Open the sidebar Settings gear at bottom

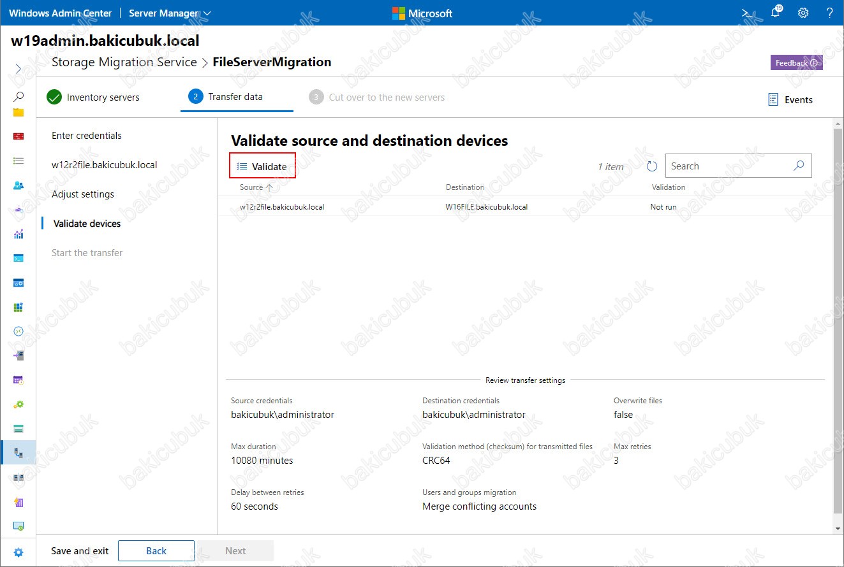(x=19, y=552)
